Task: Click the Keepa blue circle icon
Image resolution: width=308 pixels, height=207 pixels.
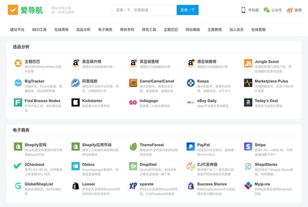Action: point(191,83)
